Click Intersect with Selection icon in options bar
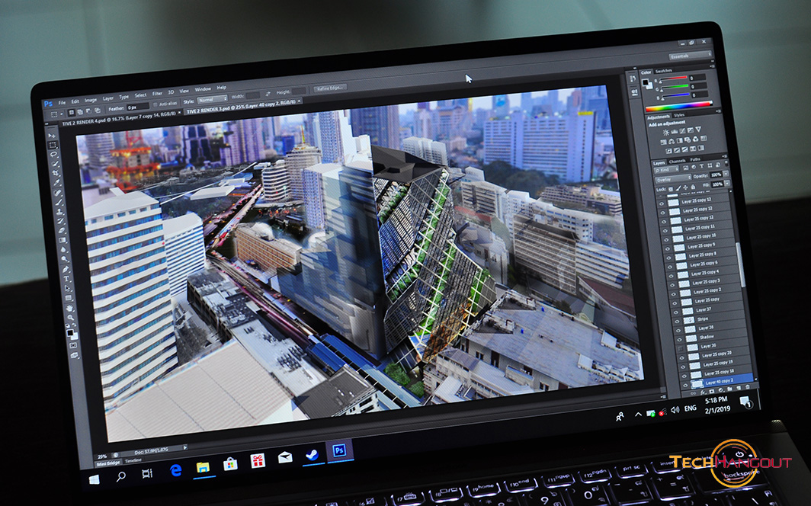 pos(98,110)
